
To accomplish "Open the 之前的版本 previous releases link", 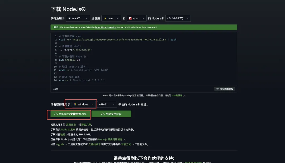I will pos(94,144).
